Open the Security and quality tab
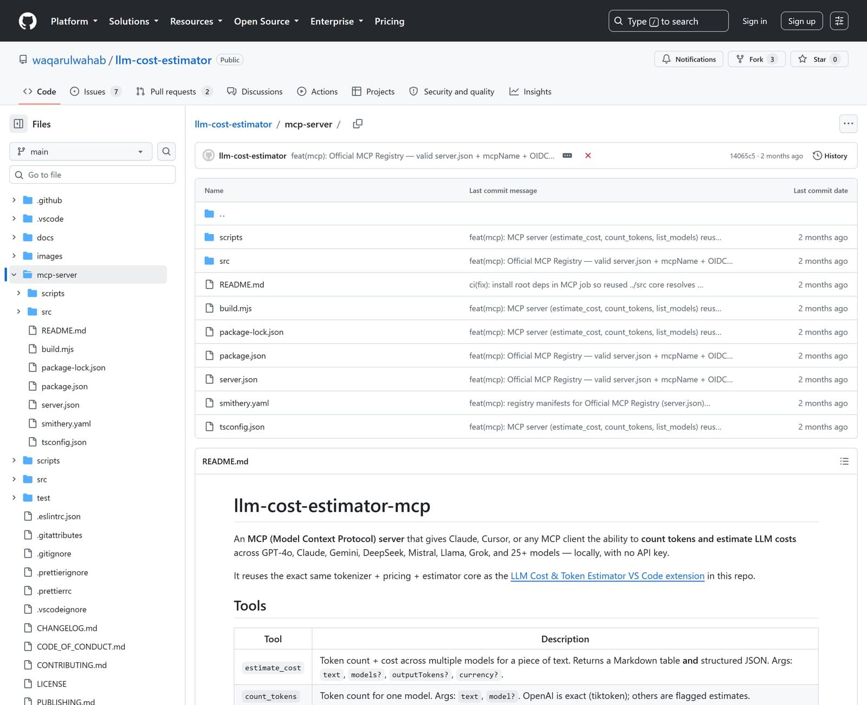This screenshot has width=867, height=705. [452, 92]
